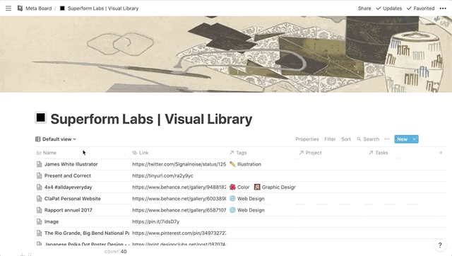
Task: Click the Project column header
Action: coord(331,153)
